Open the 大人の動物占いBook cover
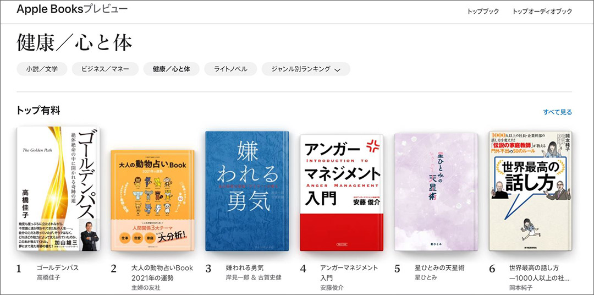 tap(152, 200)
